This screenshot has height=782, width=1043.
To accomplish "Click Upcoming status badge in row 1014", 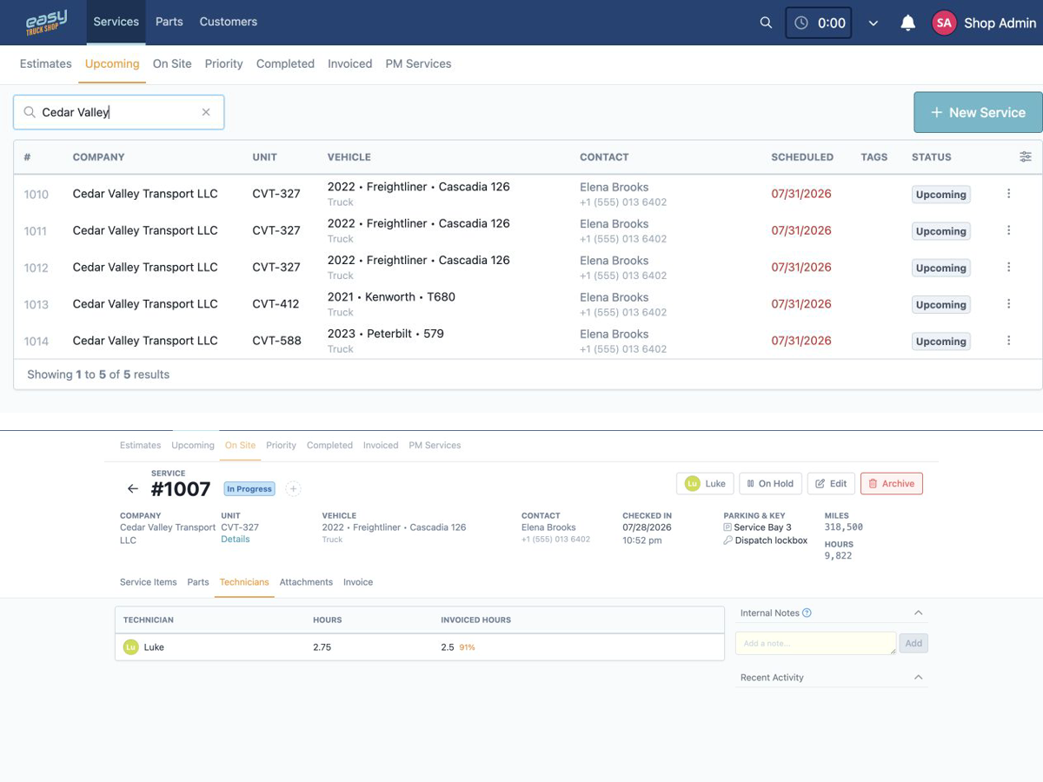I will pyautogui.click(x=940, y=341).
